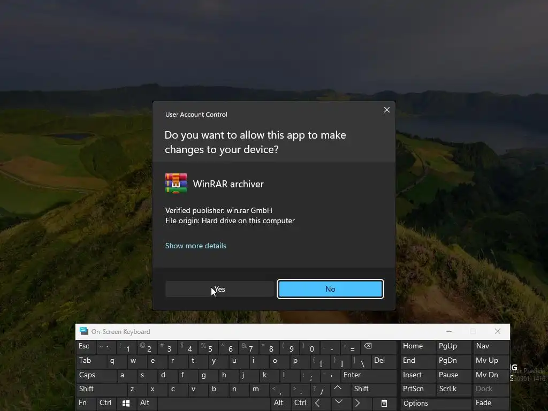548x411 pixels.
Task: Tap the Mv Up key
Action: pyautogui.click(x=491, y=361)
